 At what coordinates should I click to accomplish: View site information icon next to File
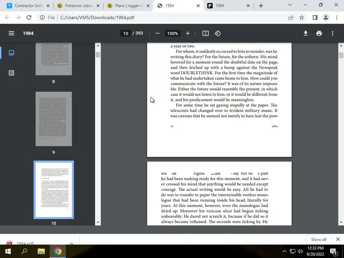[42, 17]
